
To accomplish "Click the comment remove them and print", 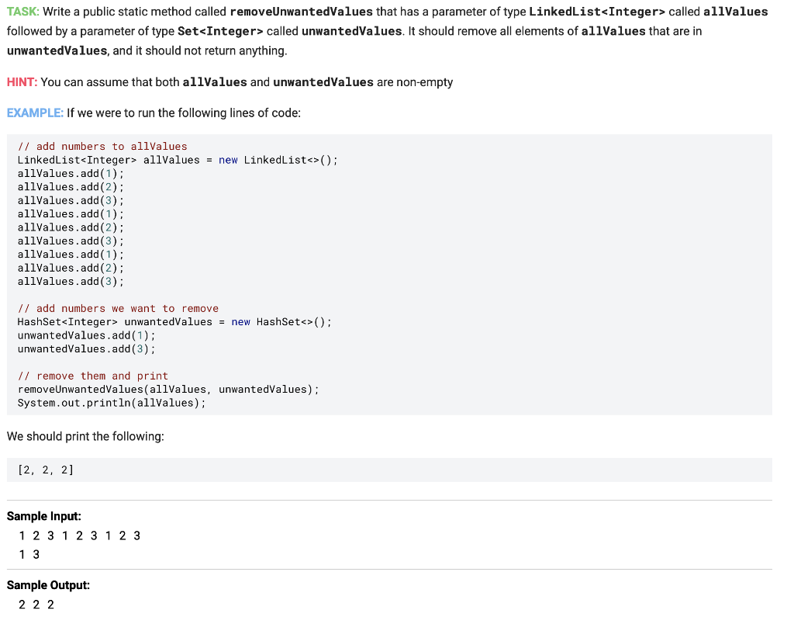I will click(93, 376).
